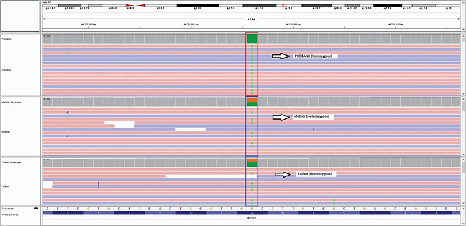Click the orange-green Father coverage bar at the variant

[x=252, y=162]
